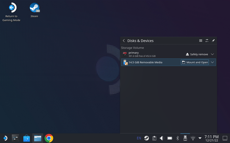Screen dimensions: 230x143
Task: Open the application launcher menu
Action: tap(5, 138)
